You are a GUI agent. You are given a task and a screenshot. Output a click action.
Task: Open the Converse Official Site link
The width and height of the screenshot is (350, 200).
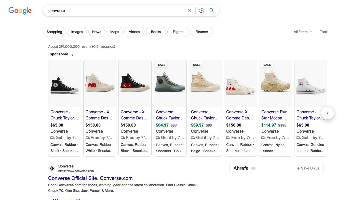[x=90, y=178]
